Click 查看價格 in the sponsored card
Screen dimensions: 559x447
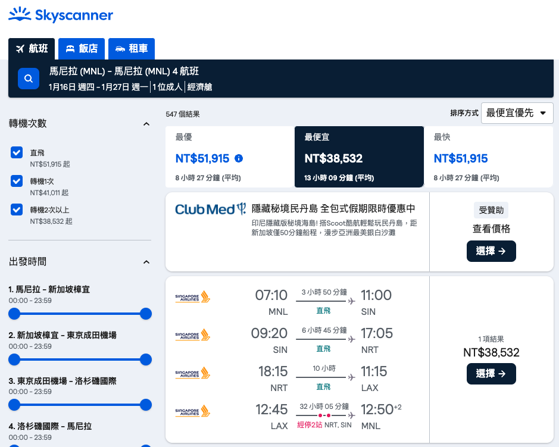pos(491,229)
